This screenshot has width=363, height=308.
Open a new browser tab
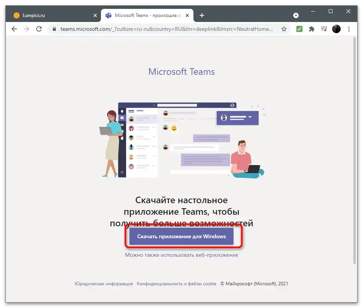pyautogui.click(x=202, y=15)
